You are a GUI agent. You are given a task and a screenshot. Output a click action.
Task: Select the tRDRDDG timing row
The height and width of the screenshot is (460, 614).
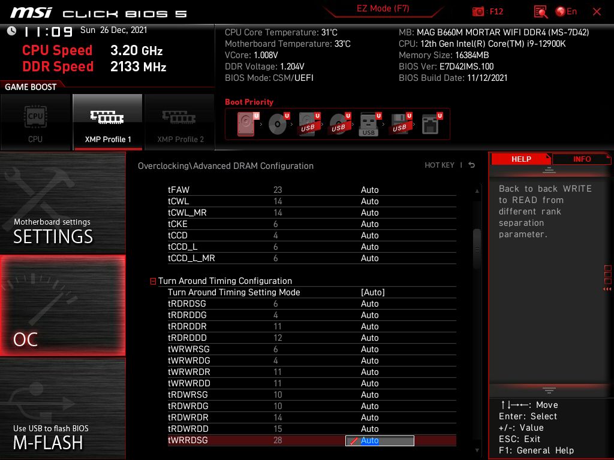pyautogui.click(x=312, y=315)
